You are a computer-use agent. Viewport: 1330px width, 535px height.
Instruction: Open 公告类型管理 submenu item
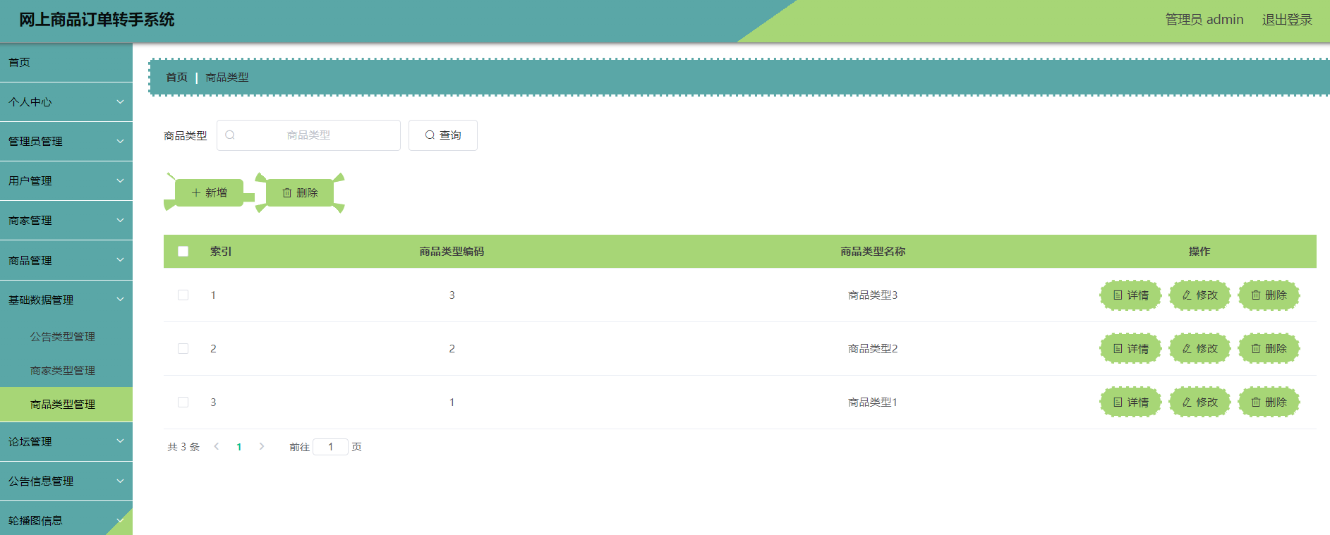coord(66,337)
